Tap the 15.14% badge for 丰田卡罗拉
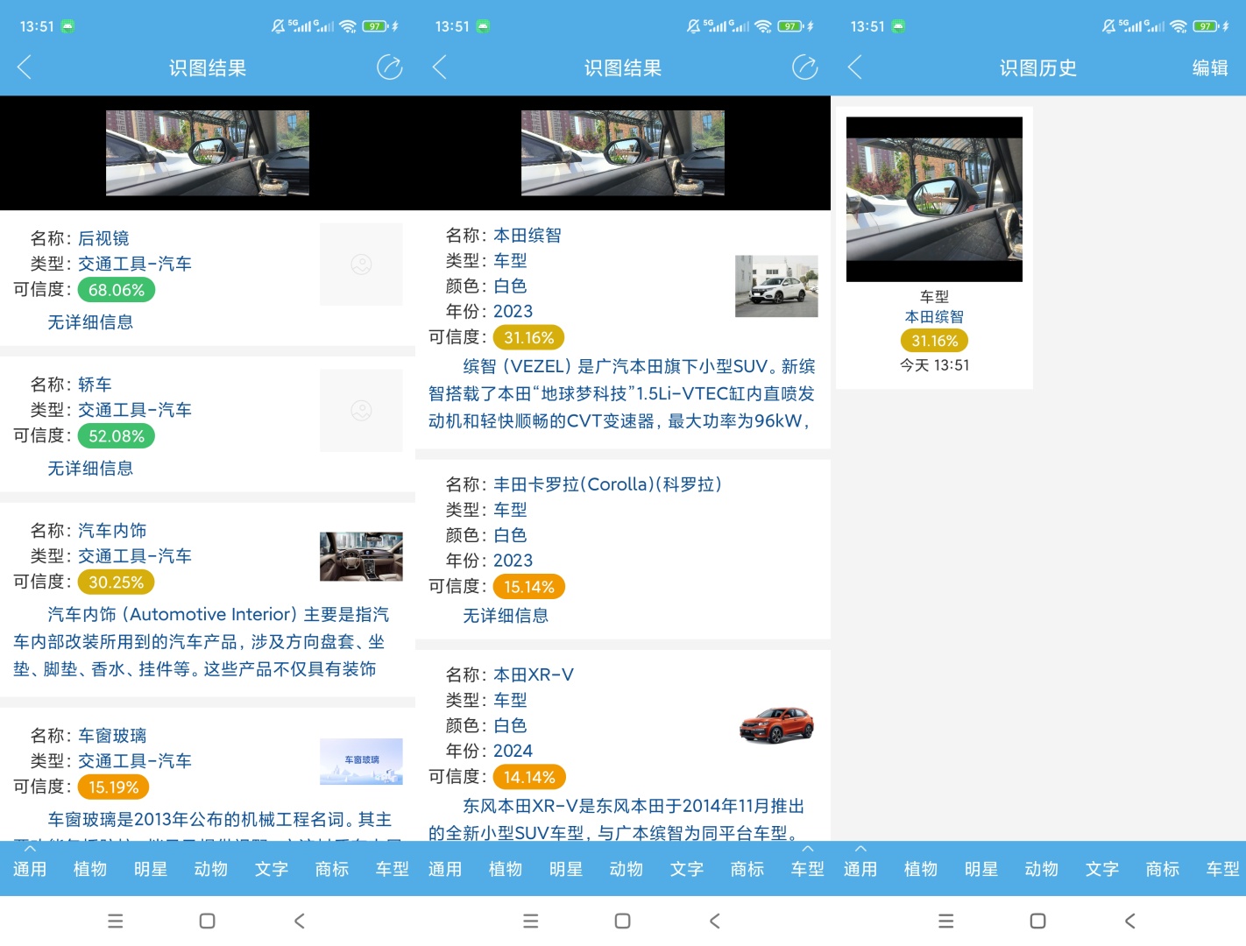1246x946 pixels. click(x=529, y=587)
